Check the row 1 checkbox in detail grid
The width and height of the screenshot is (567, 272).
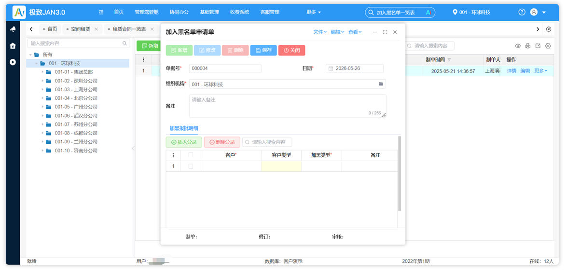(191, 166)
